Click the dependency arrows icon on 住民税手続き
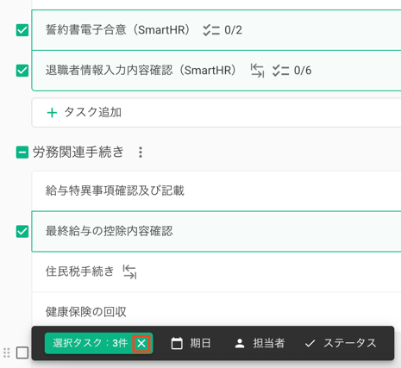 [x=129, y=271]
